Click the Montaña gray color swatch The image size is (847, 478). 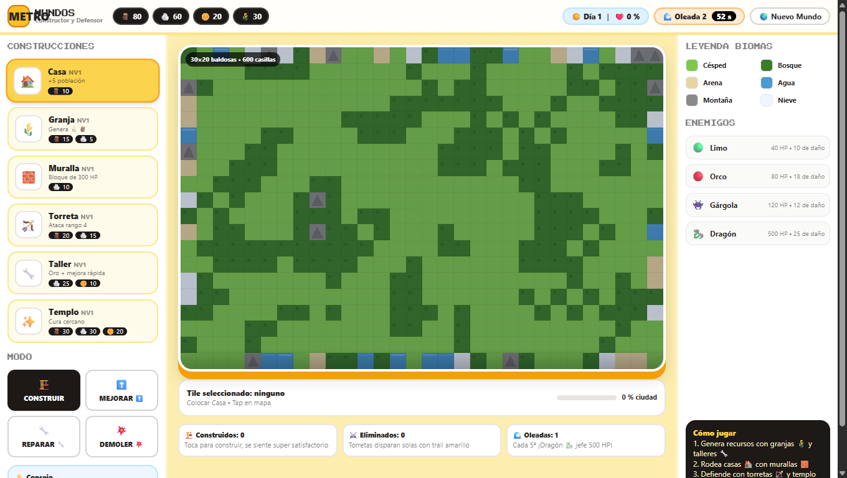692,100
